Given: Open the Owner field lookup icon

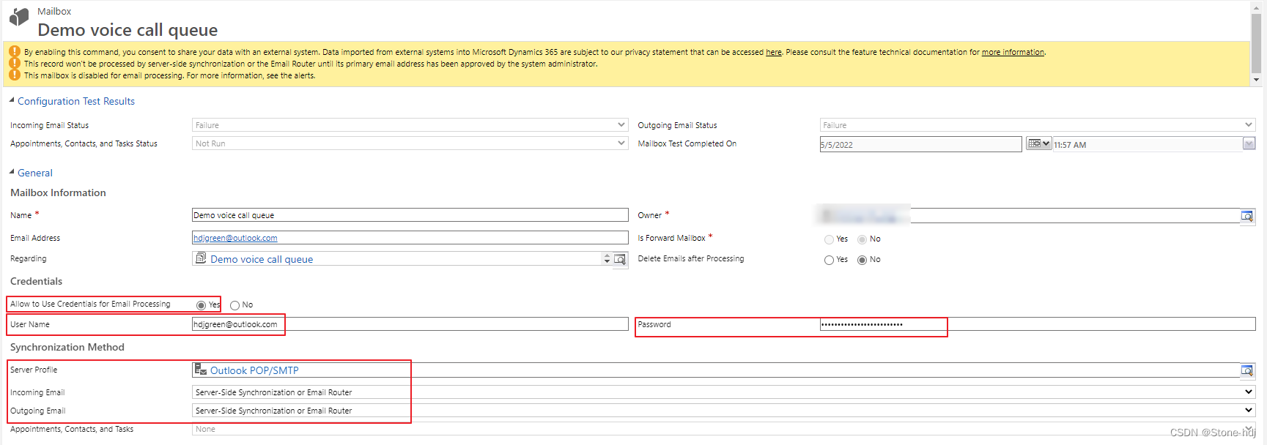Looking at the screenshot, I should (x=1246, y=216).
